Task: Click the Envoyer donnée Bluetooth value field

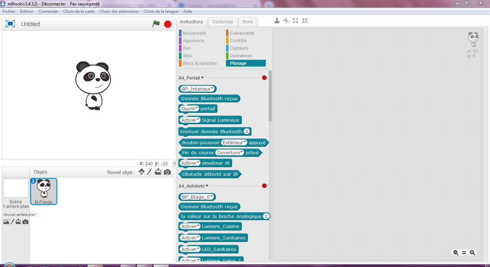Action: click(x=246, y=131)
